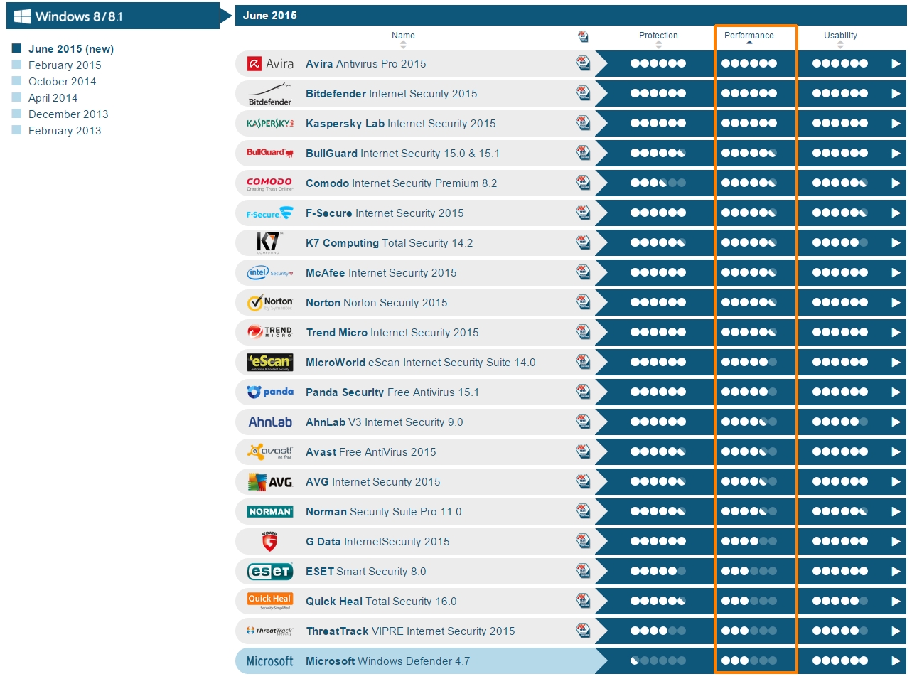This screenshot has width=912, height=679.
Task: Expand details arrow for Comodo row
Action: tap(896, 183)
